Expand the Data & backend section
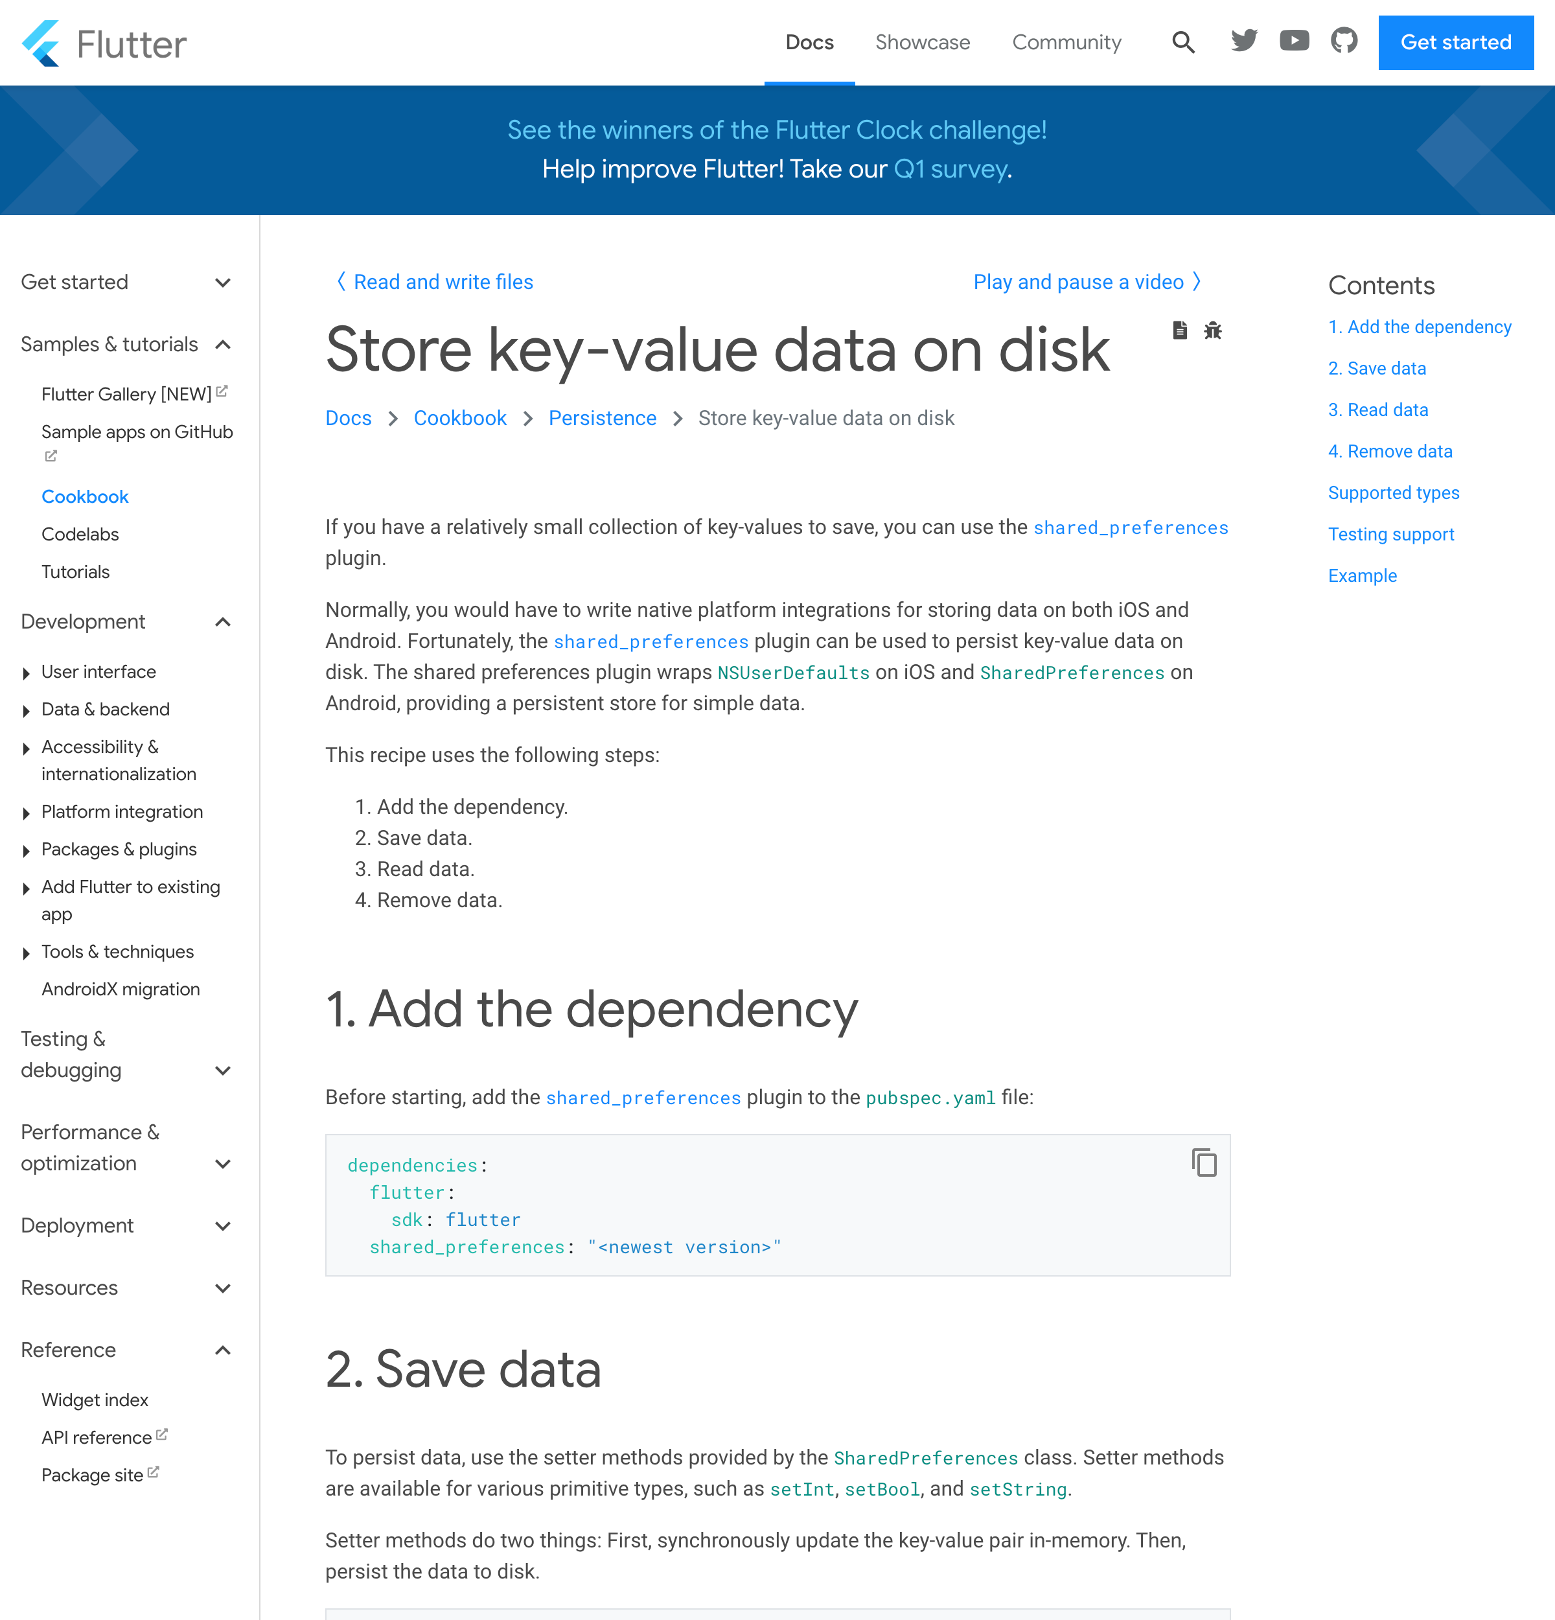 tap(104, 709)
